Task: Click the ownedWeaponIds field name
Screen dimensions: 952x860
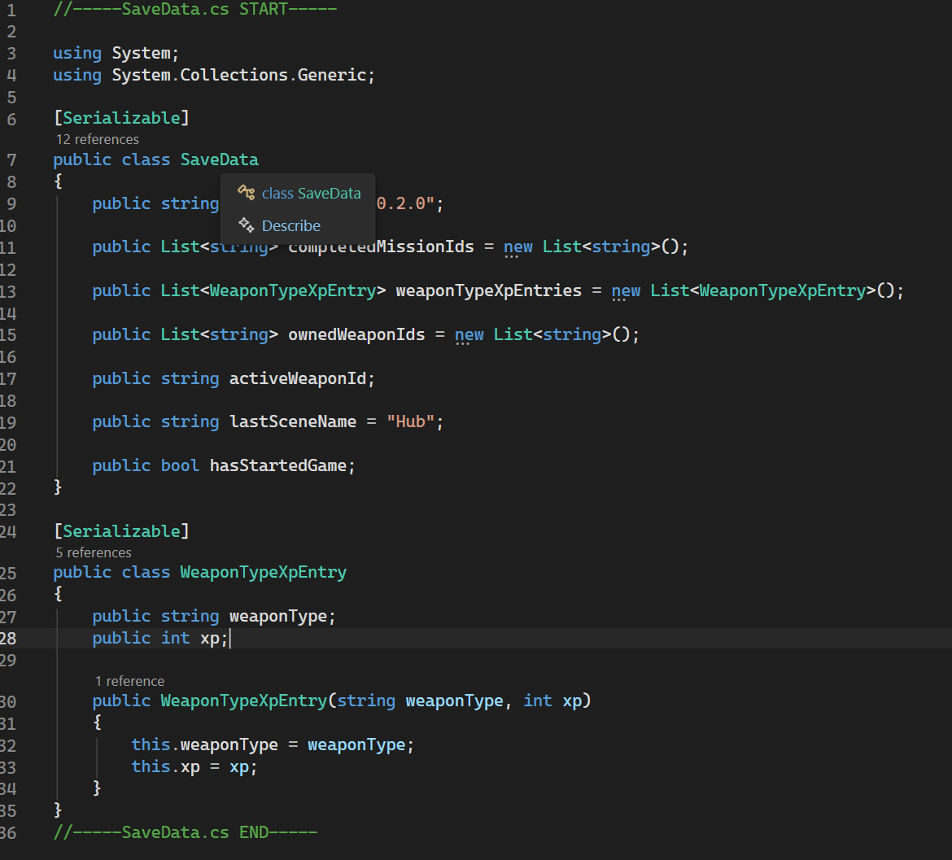Action: (356, 334)
